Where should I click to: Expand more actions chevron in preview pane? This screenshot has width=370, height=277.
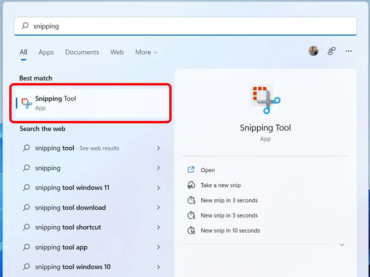342,245
